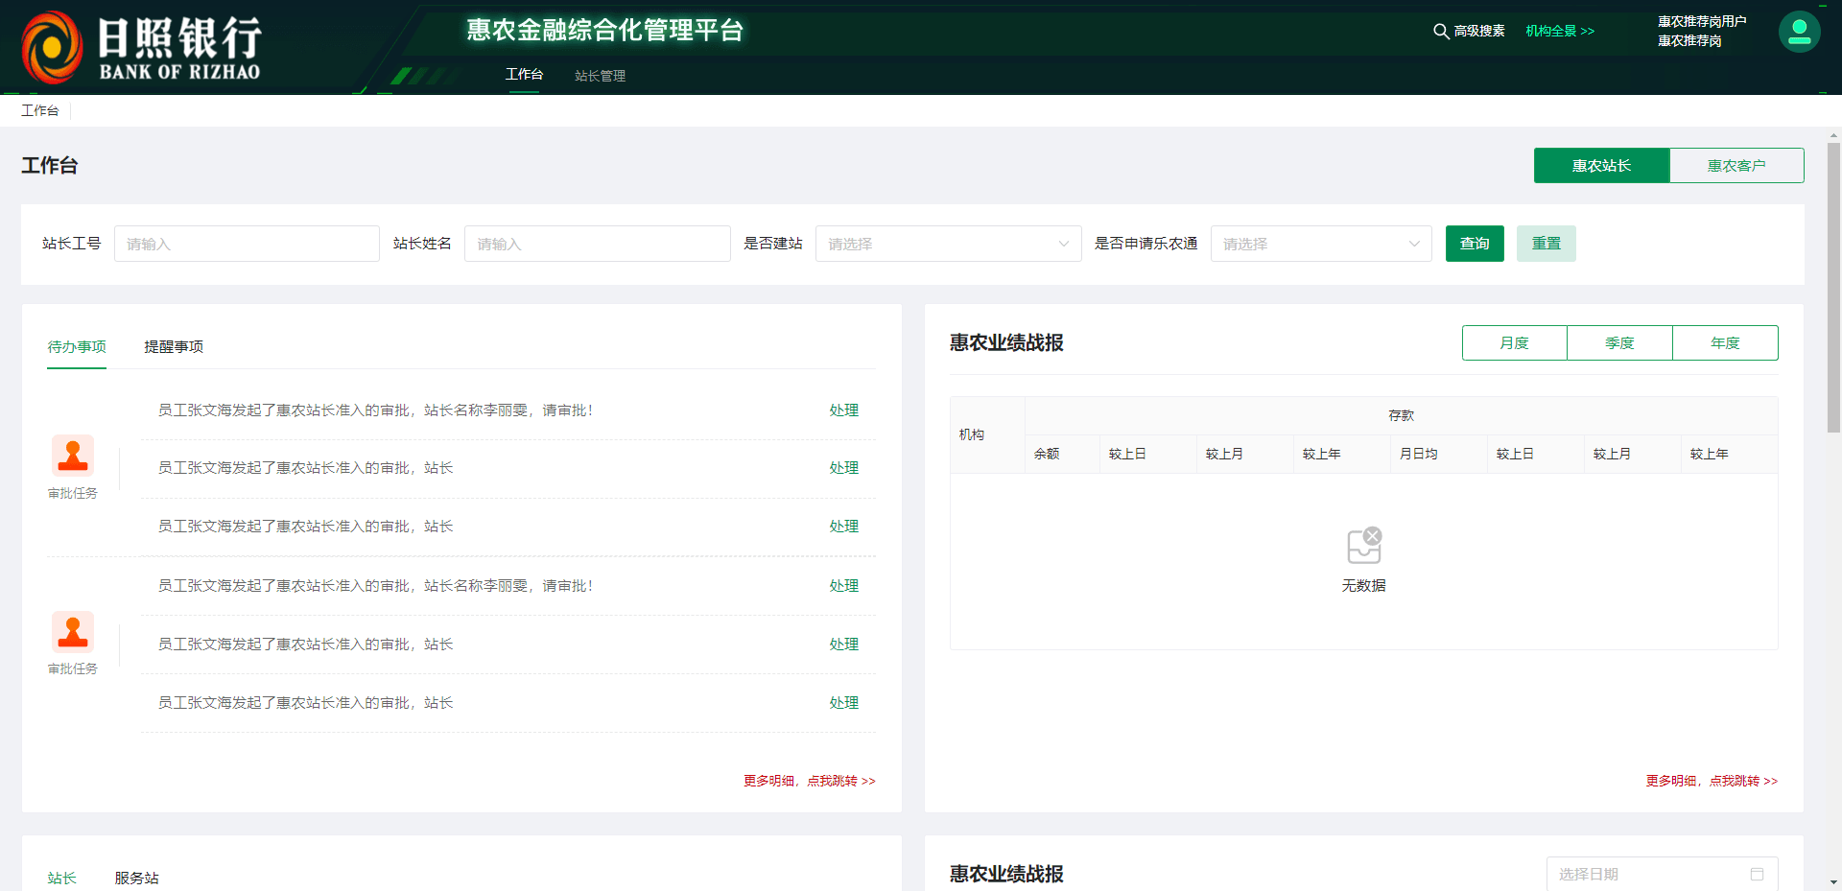Choose the 月度 period option
Viewport: 1842px width, 891px height.
point(1514,342)
